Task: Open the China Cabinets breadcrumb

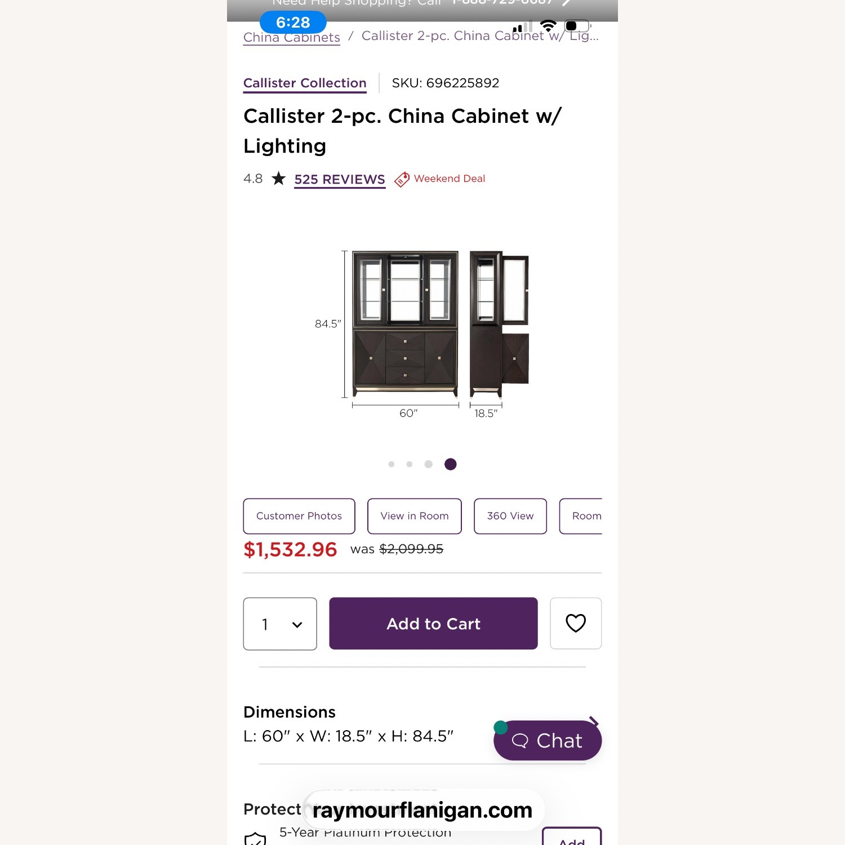Action: coord(291,36)
